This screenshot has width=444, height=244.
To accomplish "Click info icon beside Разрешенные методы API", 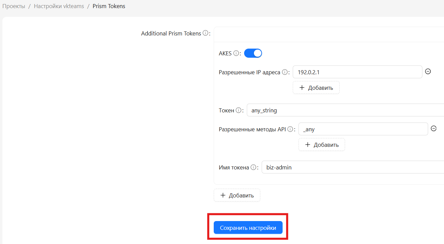I will click(x=290, y=129).
